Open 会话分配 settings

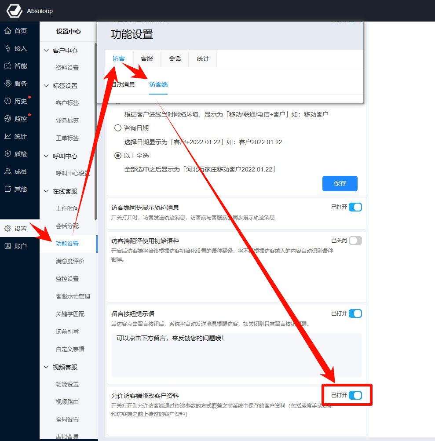point(67,226)
